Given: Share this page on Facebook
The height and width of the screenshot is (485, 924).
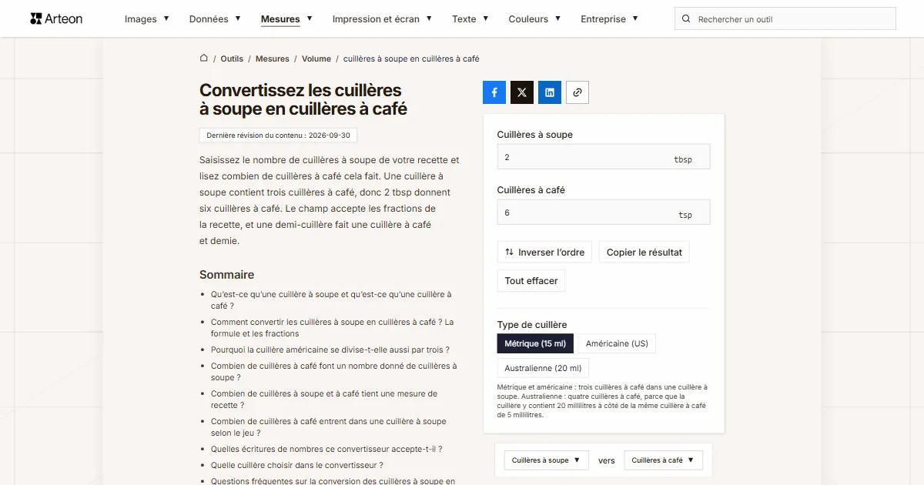Looking at the screenshot, I should (494, 92).
